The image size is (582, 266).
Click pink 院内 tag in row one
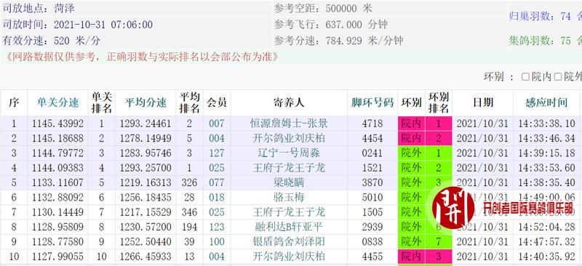pyautogui.click(x=411, y=124)
